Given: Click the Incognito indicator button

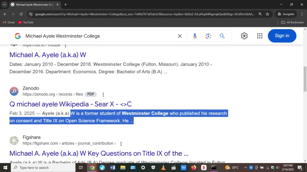Looking at the screenshot, I should [286, 14].
